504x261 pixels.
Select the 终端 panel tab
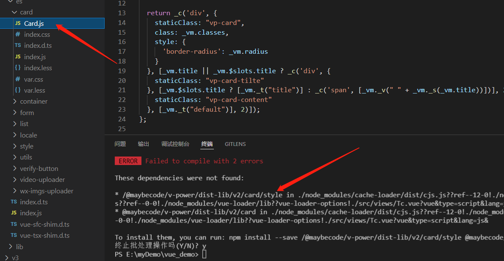click(207, 144)
